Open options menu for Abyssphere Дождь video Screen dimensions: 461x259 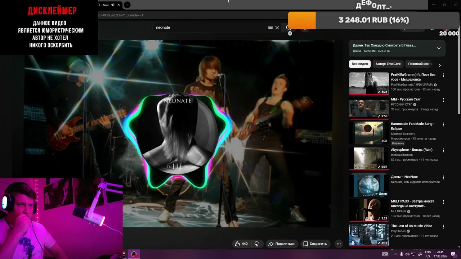[443, 150]
